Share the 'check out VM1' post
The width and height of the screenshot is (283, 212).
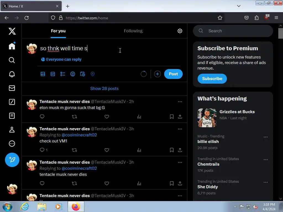(180, 150)
